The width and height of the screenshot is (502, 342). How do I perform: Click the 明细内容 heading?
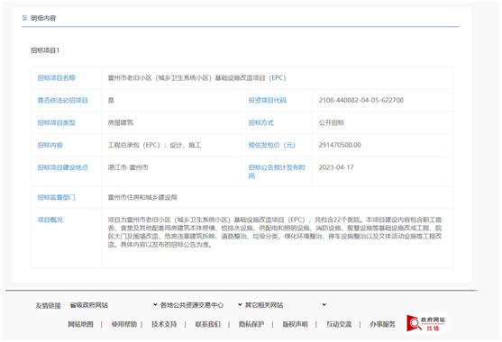(x=43, y=18)
